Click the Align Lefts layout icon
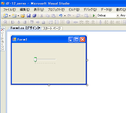Image resolution: width=126 pixels, height=113 pixels. pos(13,22)
